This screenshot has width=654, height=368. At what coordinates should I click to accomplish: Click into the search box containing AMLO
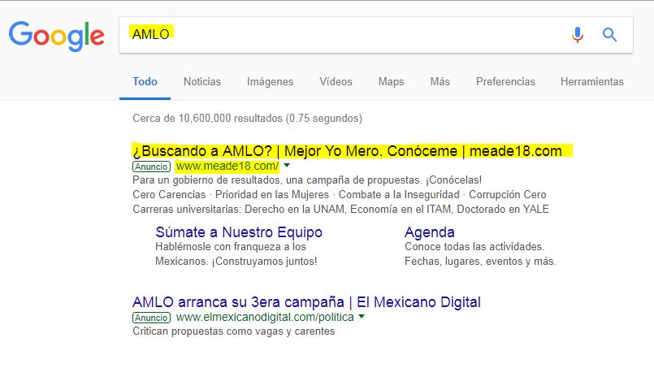(x=341, y=35)
